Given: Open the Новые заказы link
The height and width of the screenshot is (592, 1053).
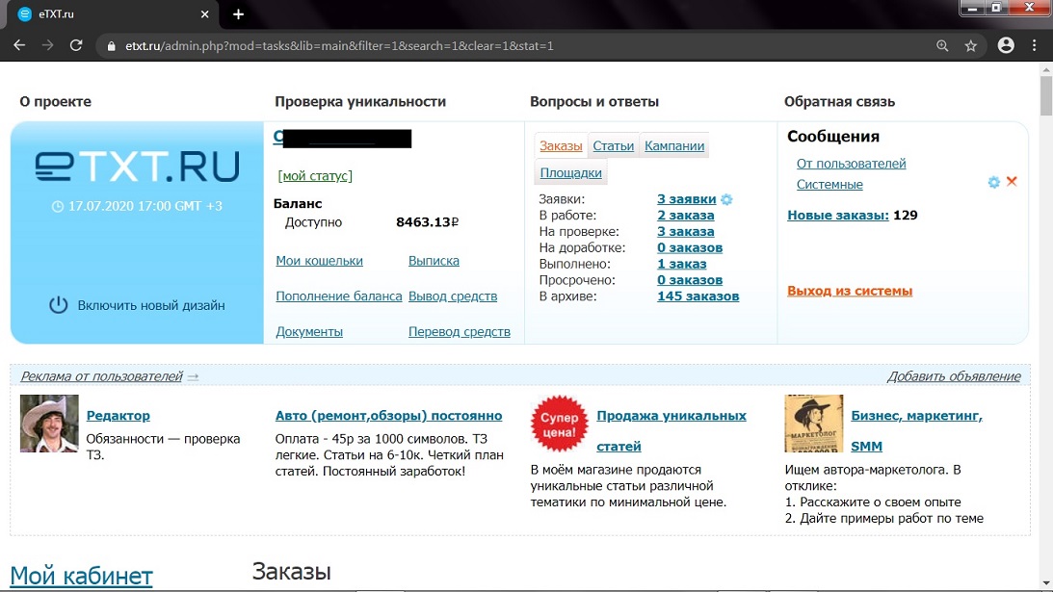Looking at the screenshot, I should pos(838,216).
